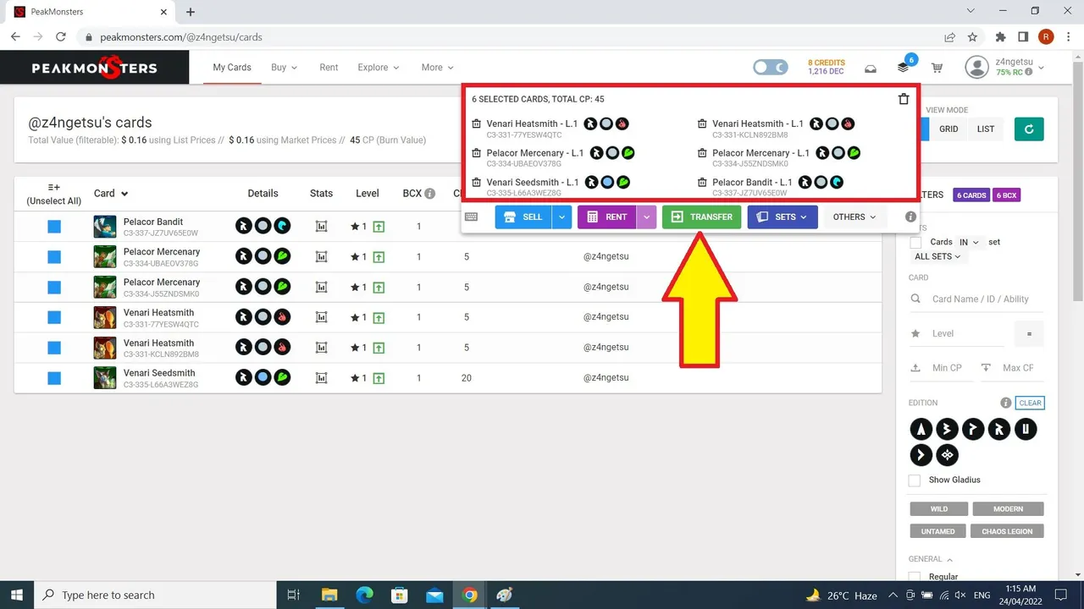Click the RC info icon under username
This screenshot has width=1084, height=609.
(1029, 73)
